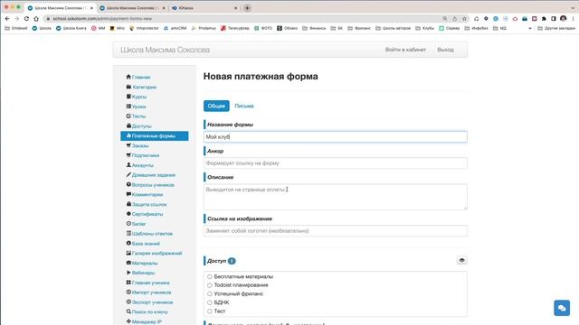This screenshot has width=579, height=325.
Task: Select the Успешный фриланс radio button
Action: pyautogui.click(x=209, y=293)
